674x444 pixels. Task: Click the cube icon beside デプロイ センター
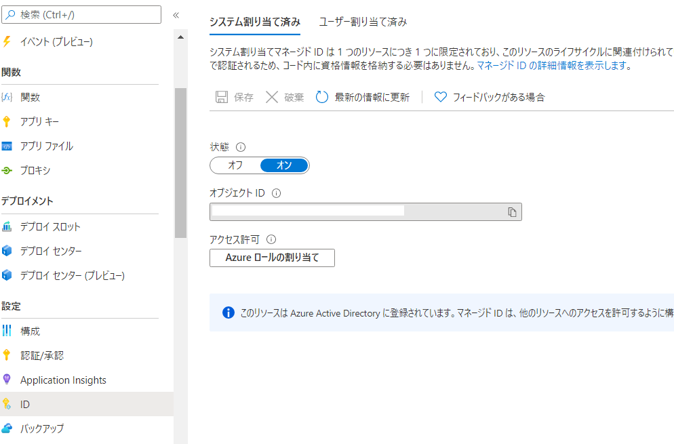(x=7, y=251)
